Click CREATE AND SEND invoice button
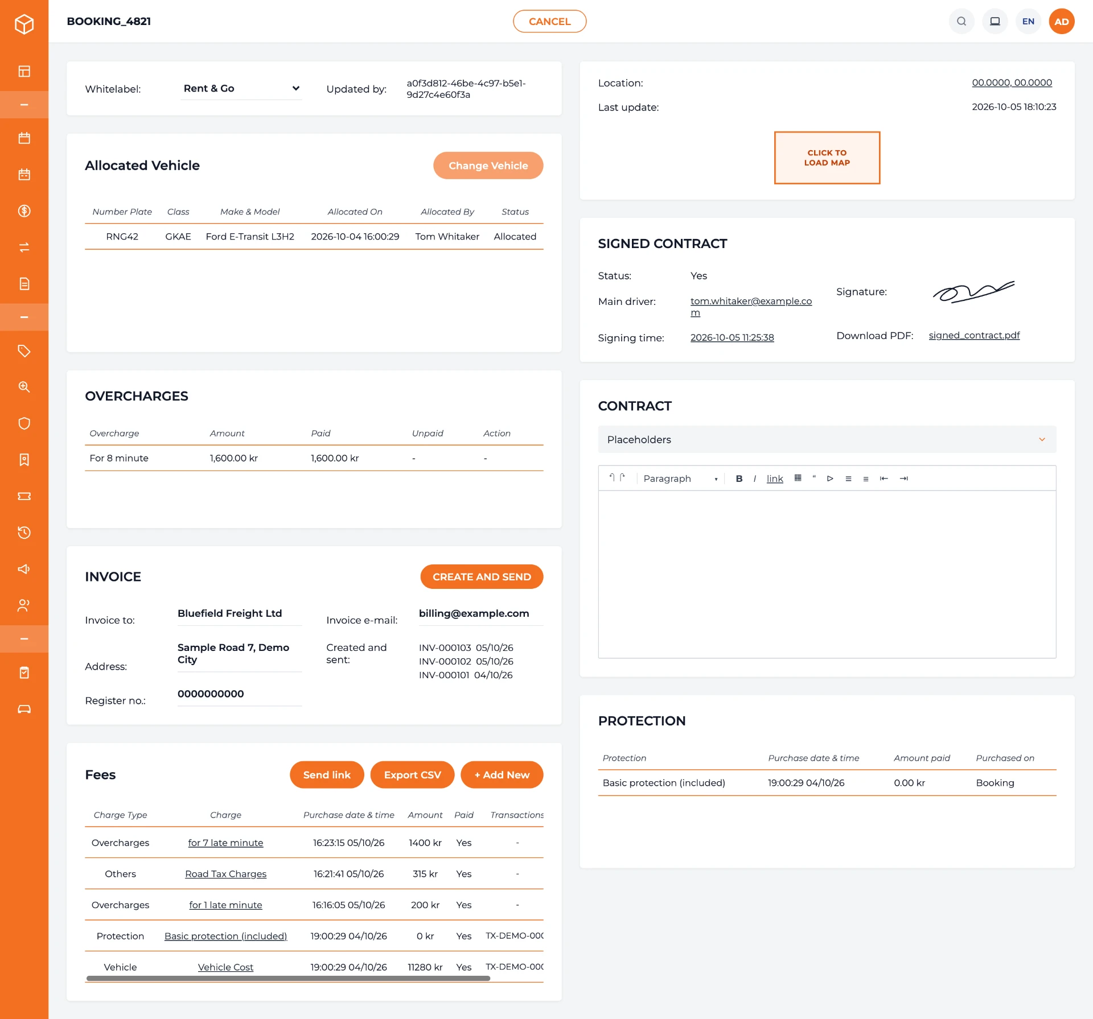Image resolution: width=1093 pixels, height=1019 pixels. coord(482,577)
